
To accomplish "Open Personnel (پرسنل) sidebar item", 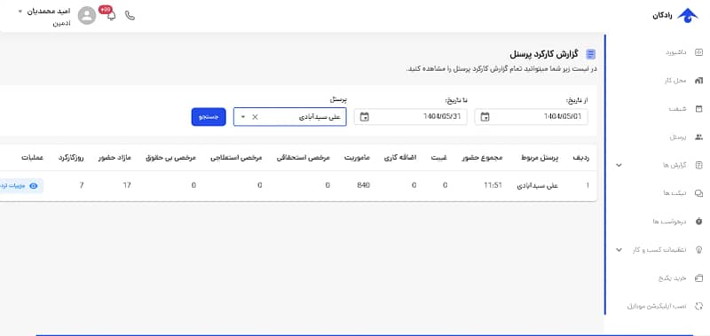I will [x=686, y=137].
